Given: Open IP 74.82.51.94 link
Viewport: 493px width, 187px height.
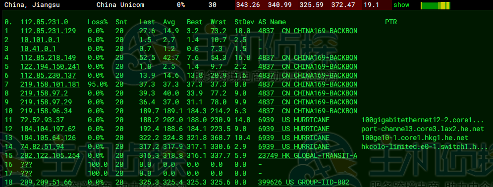Looking at the screenshot, I should point(42,146).
